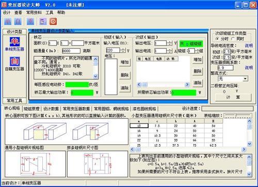Open 说明 next to 导线电流密度
Image resolution: width=258 pixels, height=187 pixels.
click(249, 46)
